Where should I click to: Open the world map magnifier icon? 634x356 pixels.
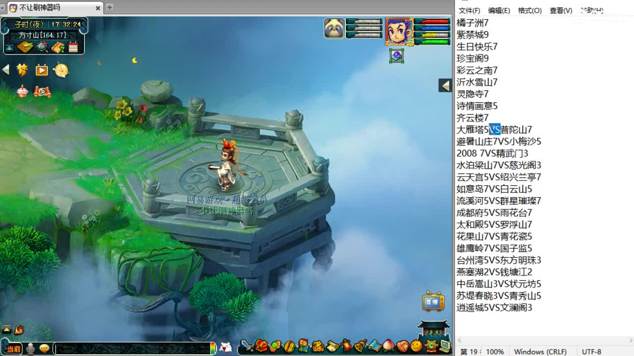[x=42, y=47]
